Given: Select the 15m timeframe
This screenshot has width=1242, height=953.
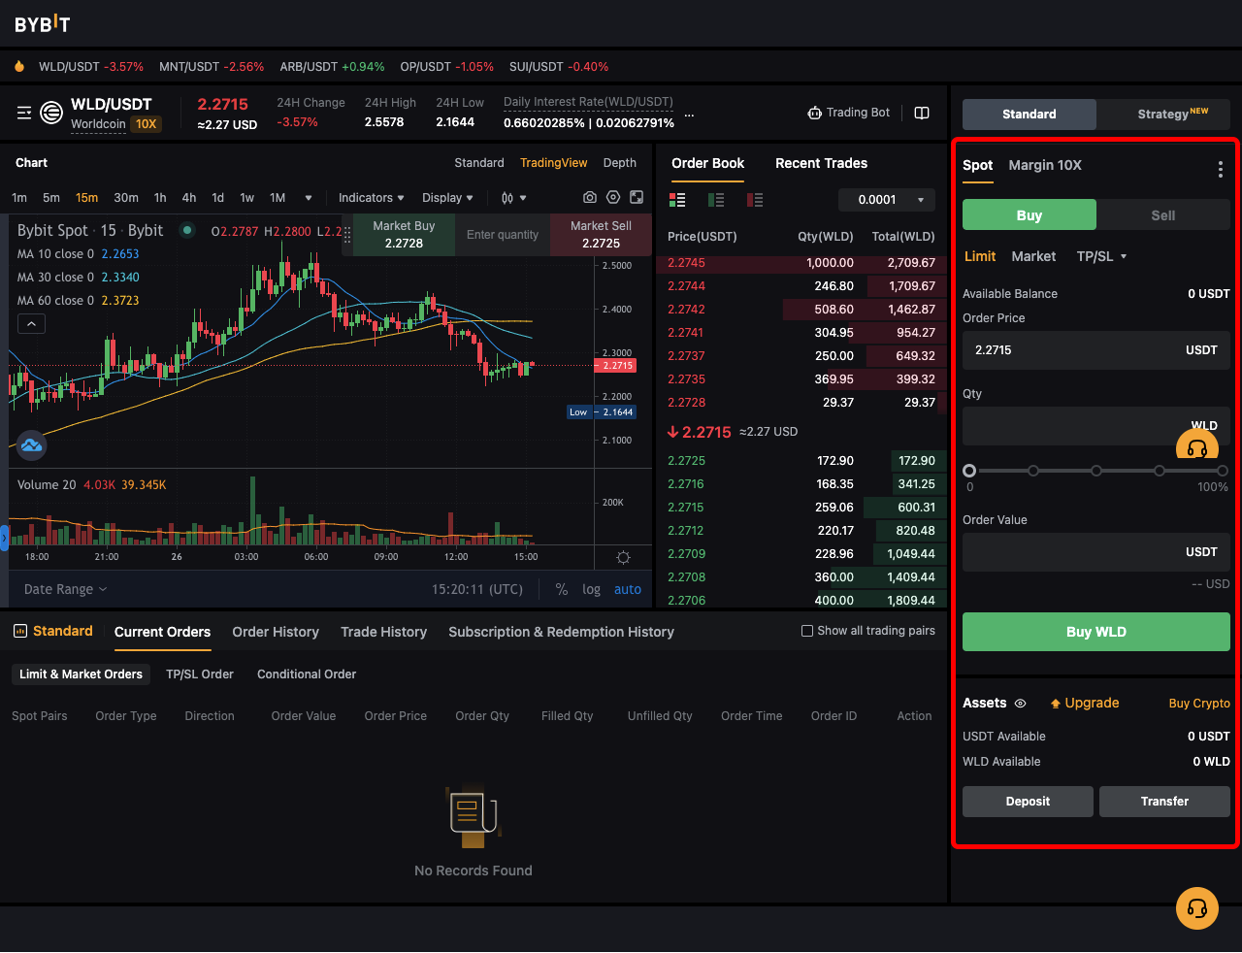Looking at the screenshot, I should coord(86,197).
